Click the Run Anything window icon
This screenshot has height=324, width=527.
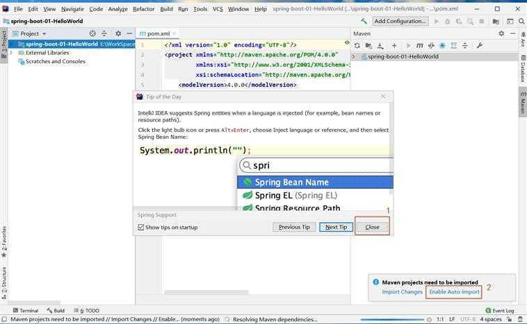(510, 22)
